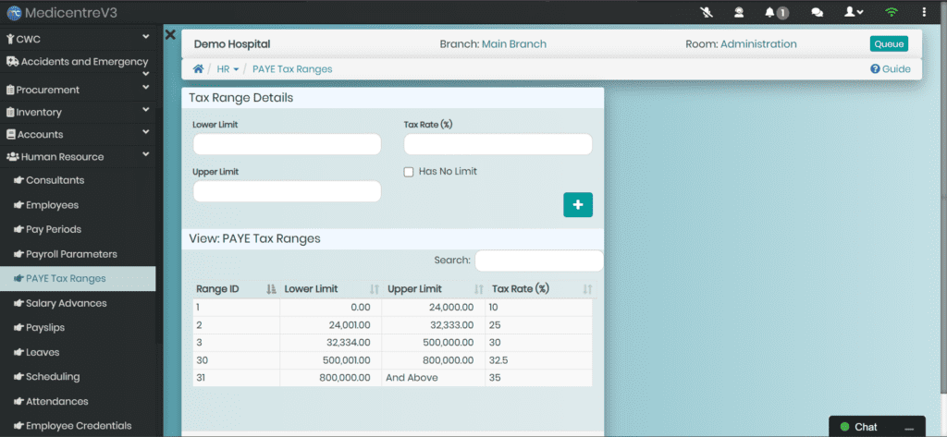The height and width of the screenshot is (437, 947).
Task: Click the 500,000.00 upper limit cell
Action: pyautogui.click(x=434, y=343)
